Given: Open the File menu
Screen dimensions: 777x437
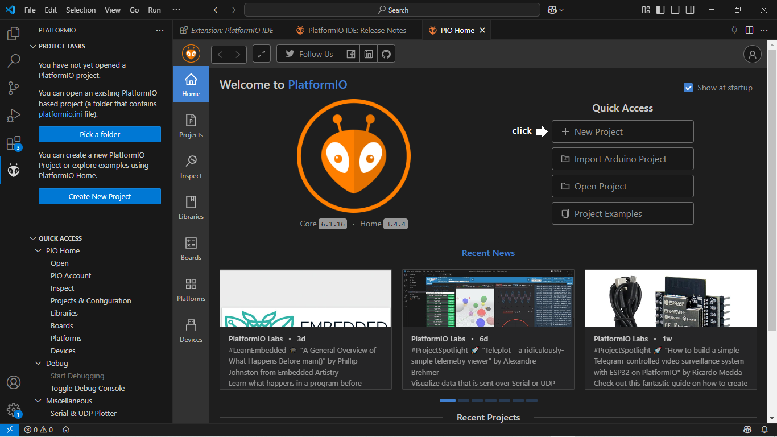Looking at the screenshot, I should [30, 10].
